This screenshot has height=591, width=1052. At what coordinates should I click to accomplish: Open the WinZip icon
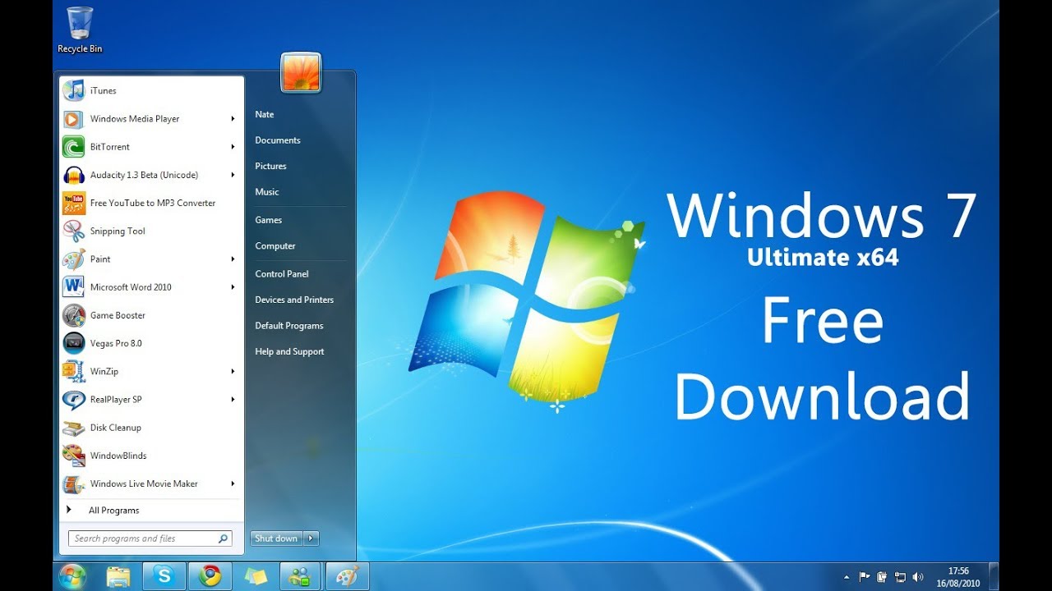click(x=74, y=371)
